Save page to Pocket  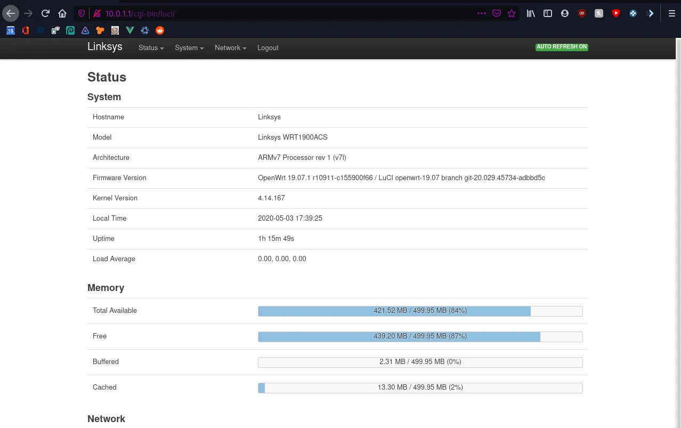[497, 13]
